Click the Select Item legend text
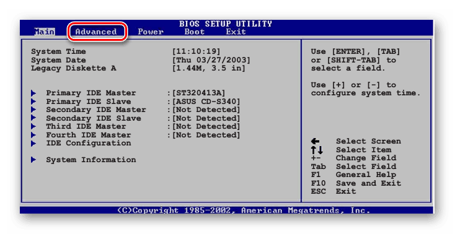The width and height of the screenshot is (455, 234). 364,150
